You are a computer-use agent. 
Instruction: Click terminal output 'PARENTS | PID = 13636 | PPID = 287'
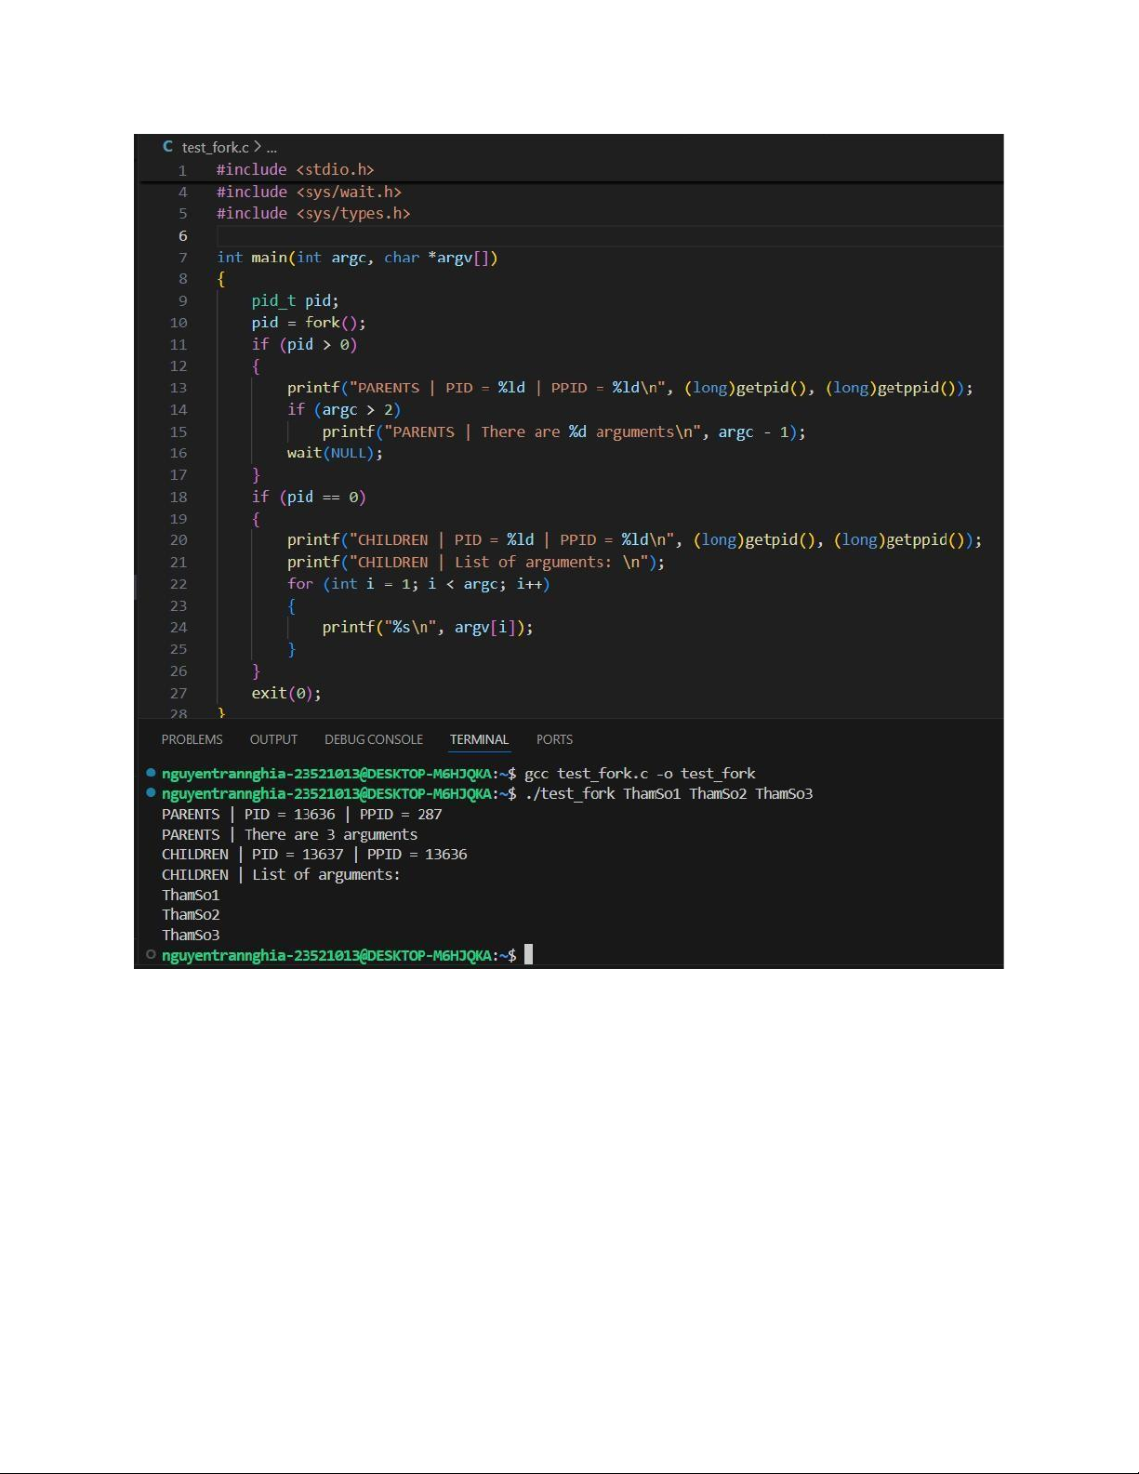click(302, 815)
